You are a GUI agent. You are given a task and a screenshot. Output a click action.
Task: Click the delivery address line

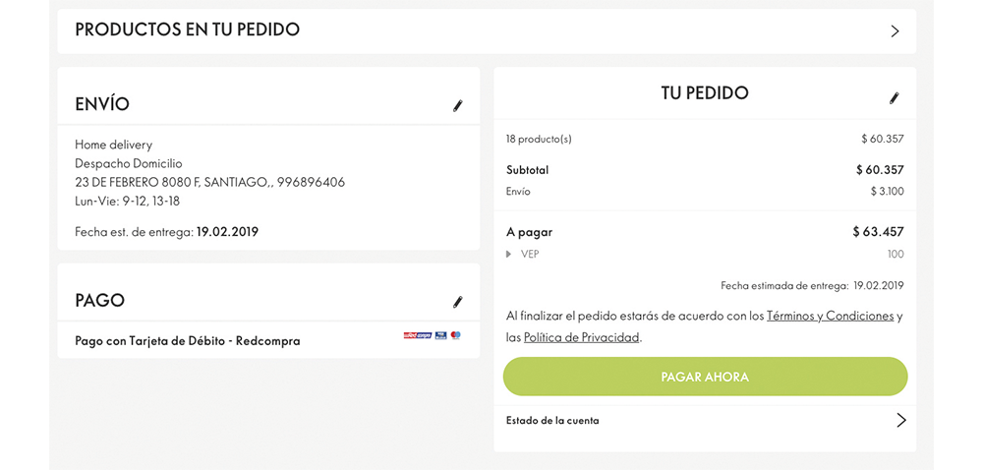click(209, 182)
